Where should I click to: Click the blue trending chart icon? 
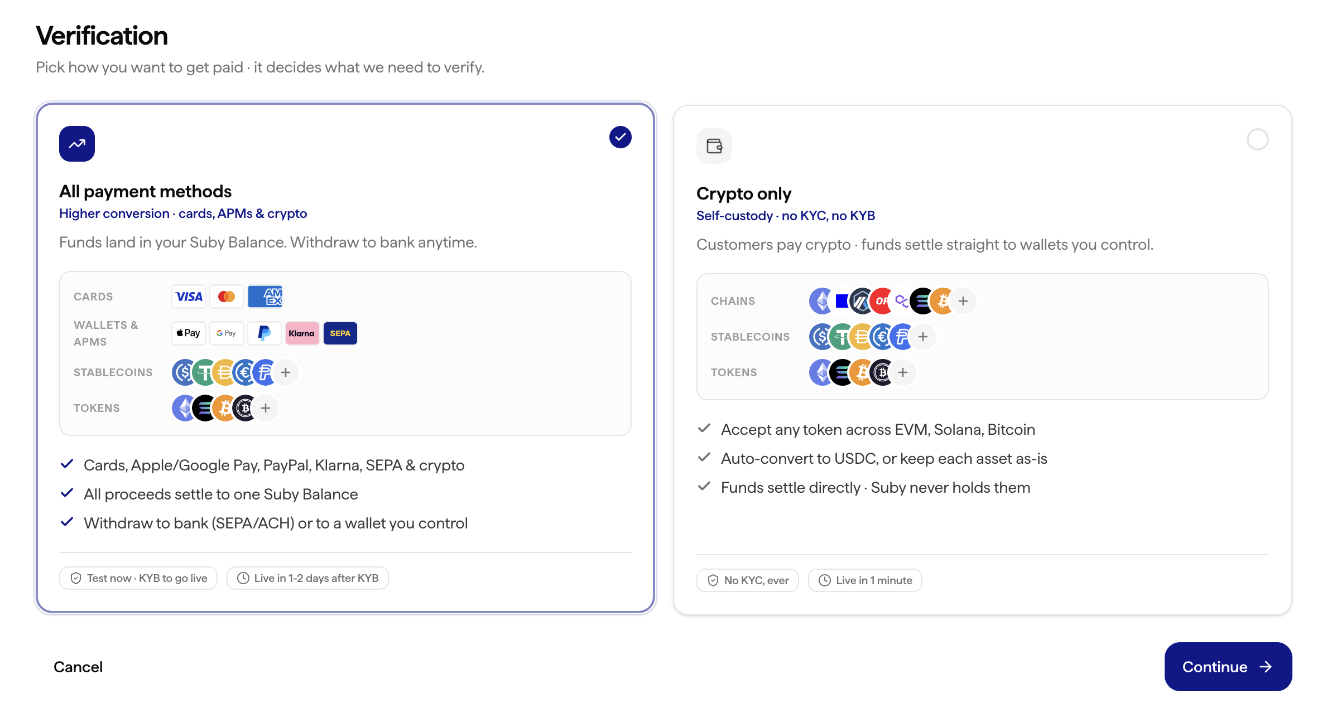[77, 144]
